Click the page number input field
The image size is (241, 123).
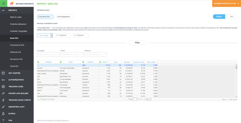click(x=135, y=99)
